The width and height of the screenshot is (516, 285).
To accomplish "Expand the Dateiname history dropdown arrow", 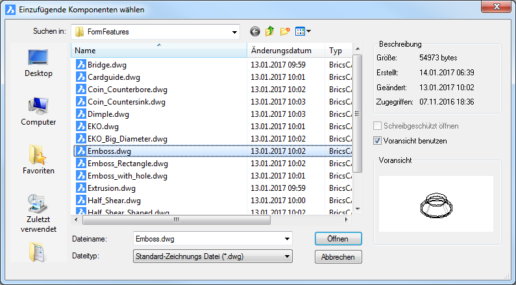I will pyautogui.click(x=286, y=239).
